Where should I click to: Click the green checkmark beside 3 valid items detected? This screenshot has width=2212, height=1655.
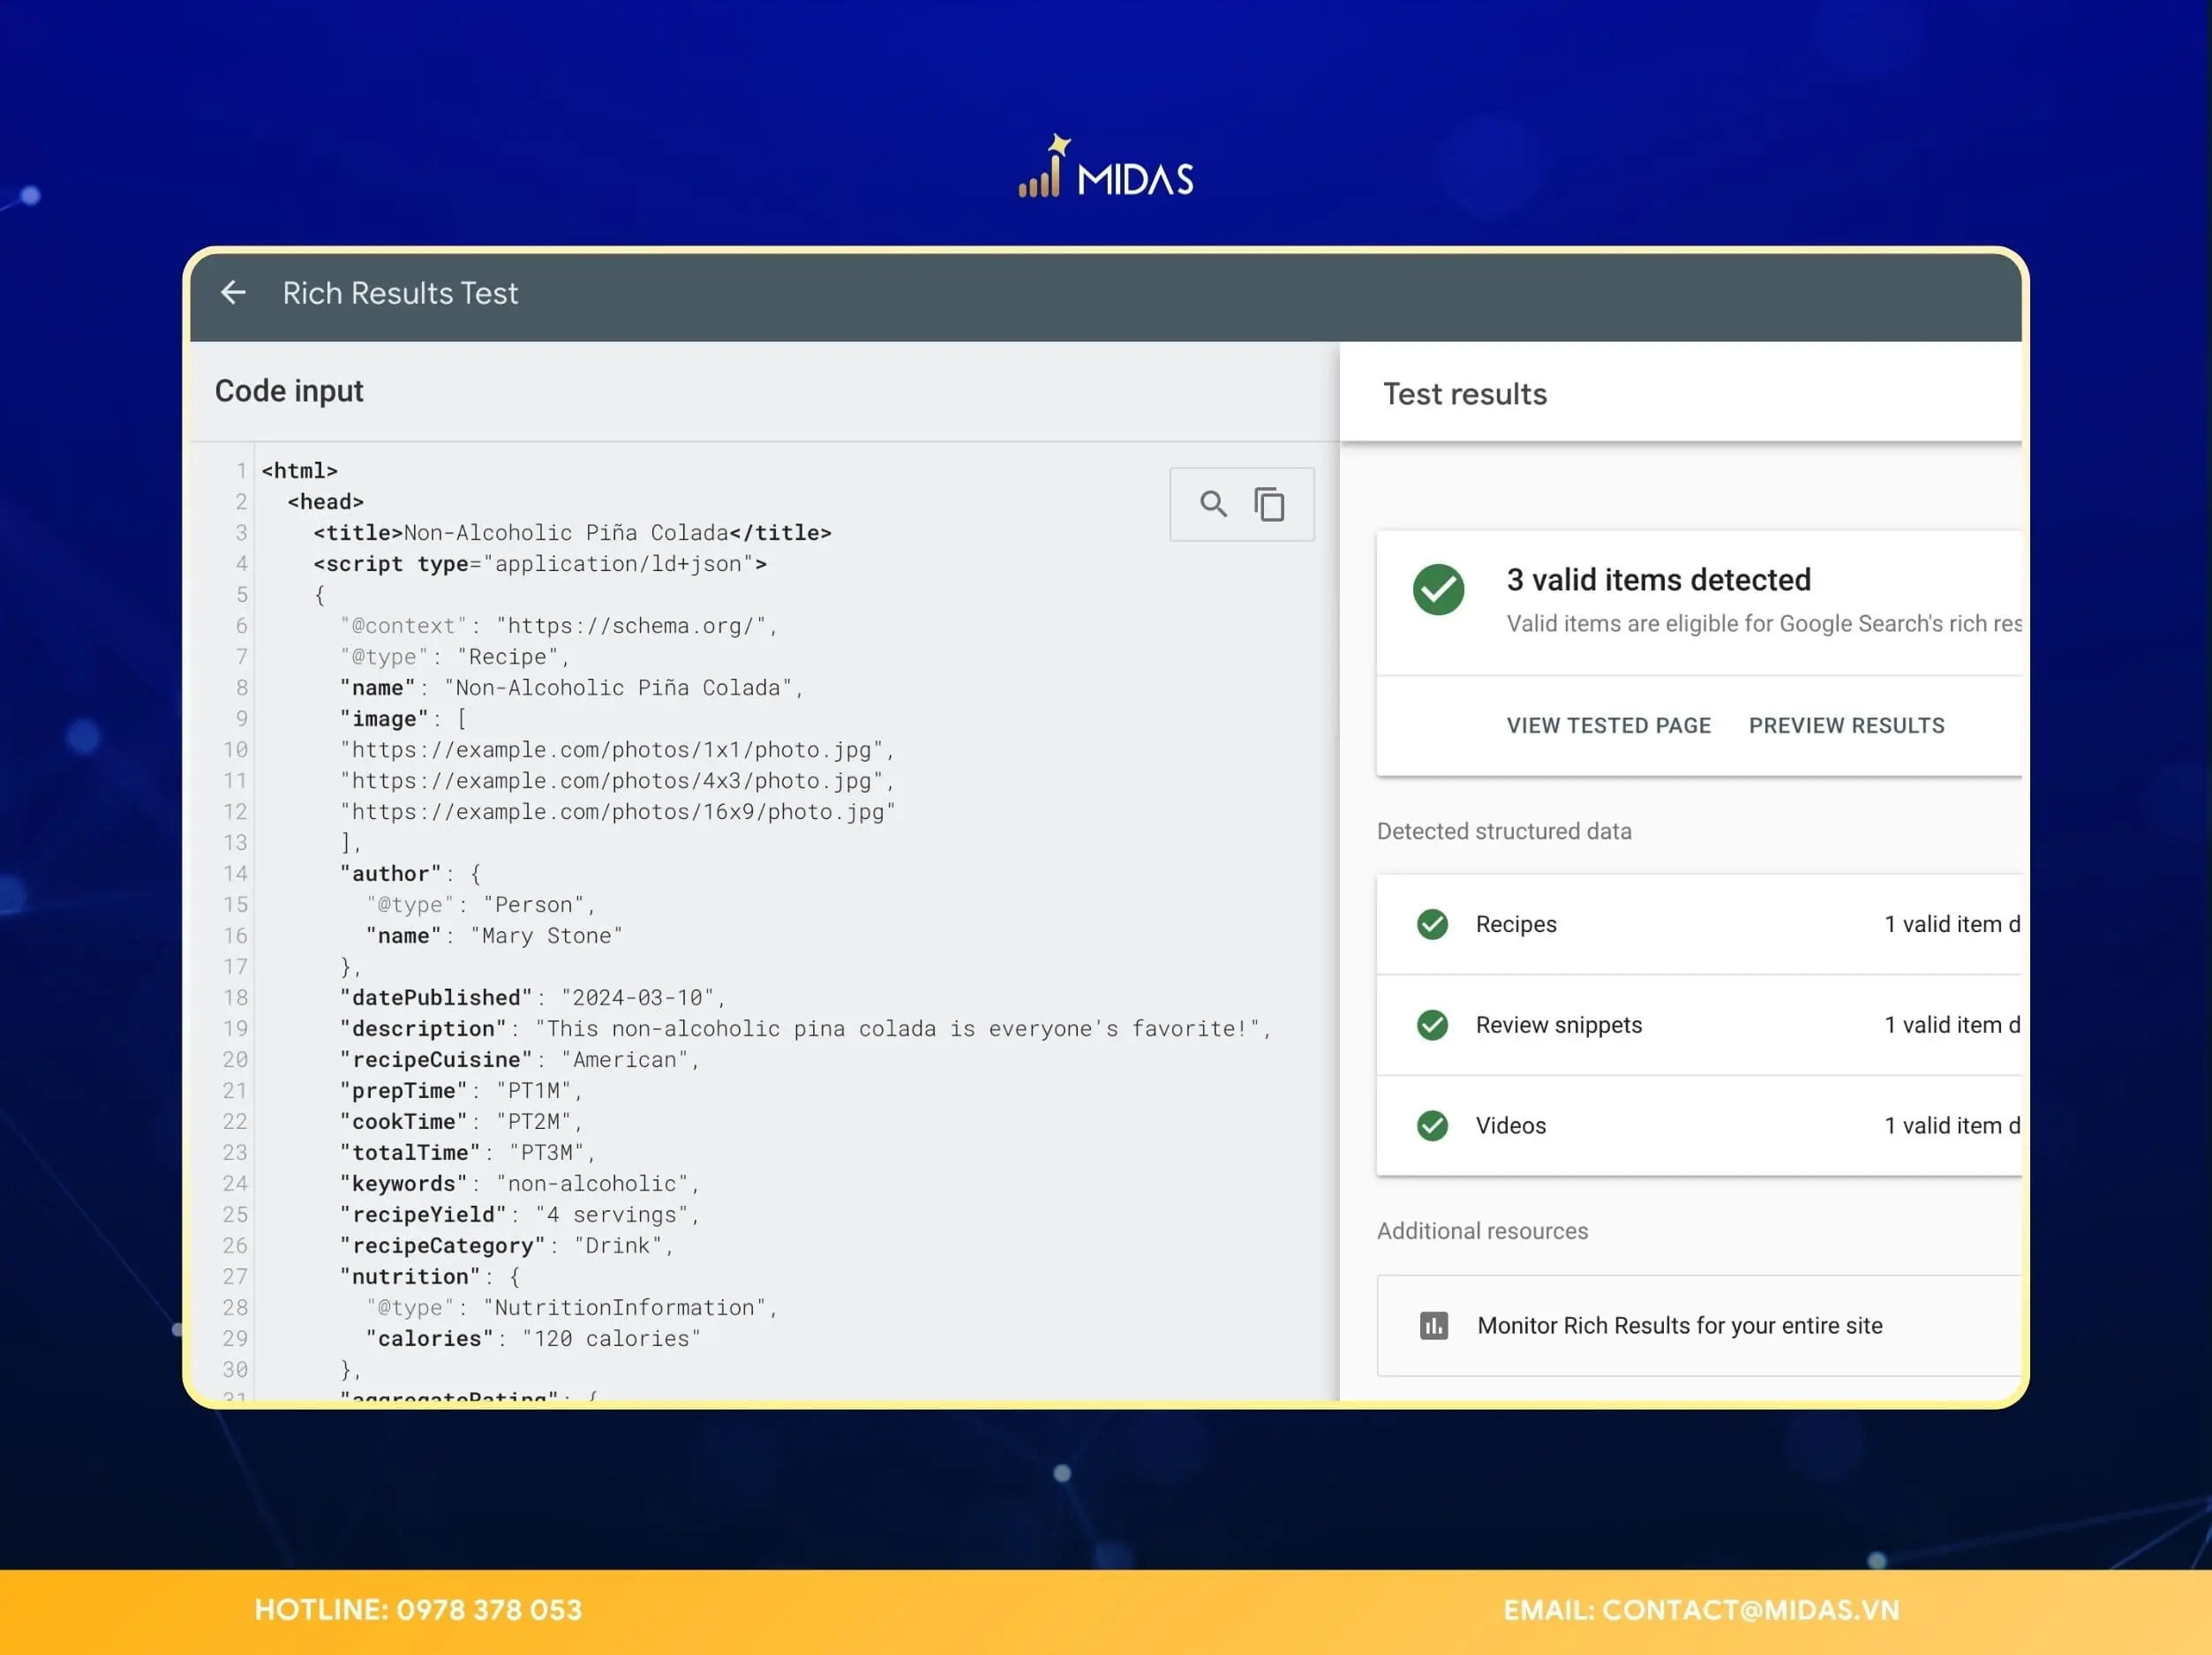coord(1438,589)
